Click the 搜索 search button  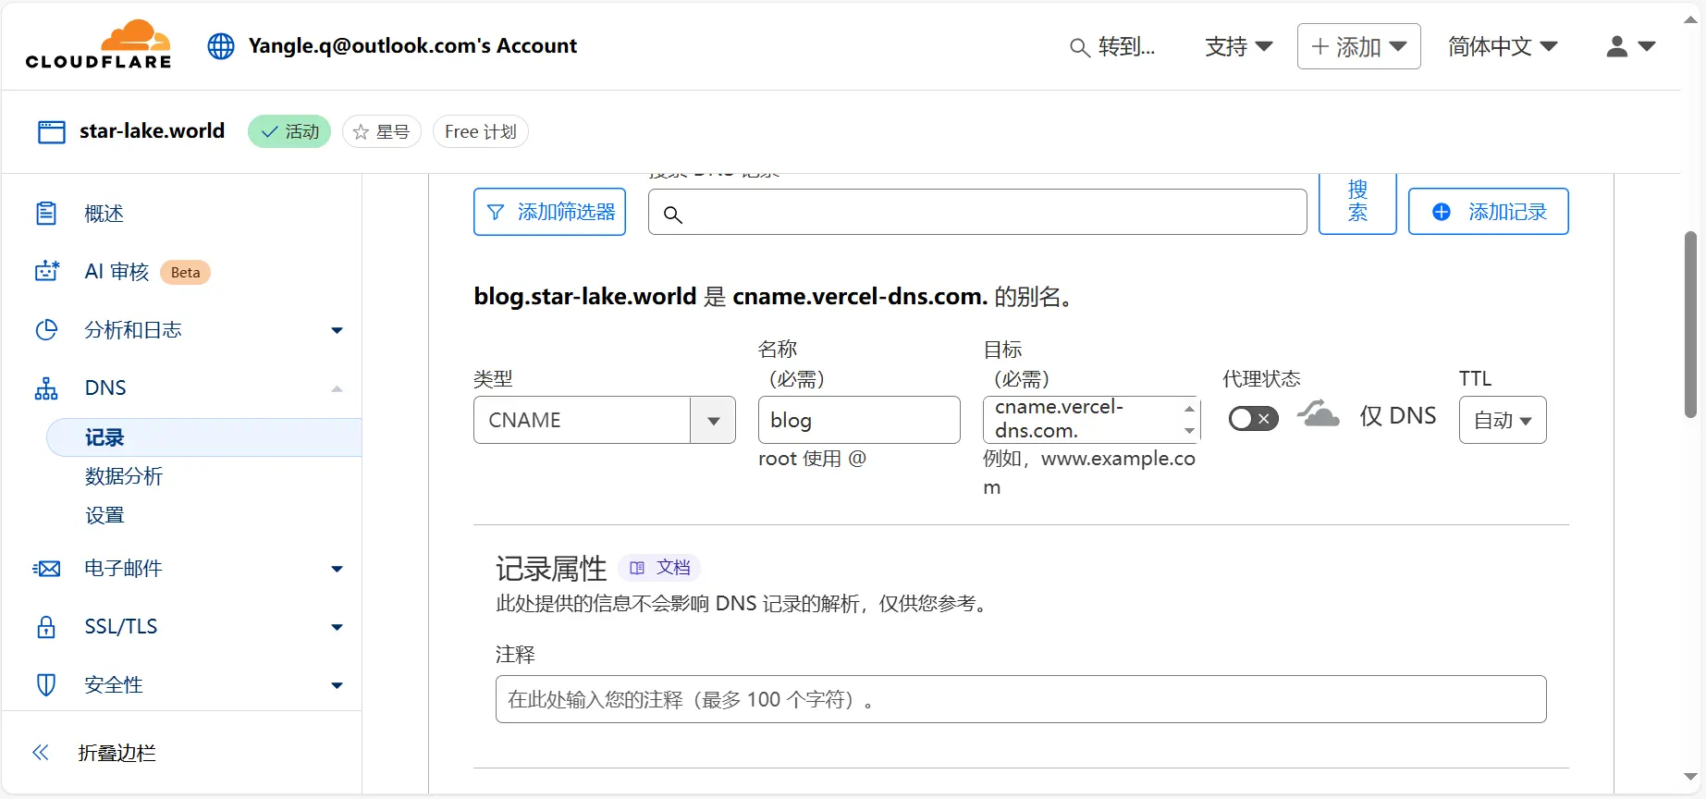tap(1357, 203)
